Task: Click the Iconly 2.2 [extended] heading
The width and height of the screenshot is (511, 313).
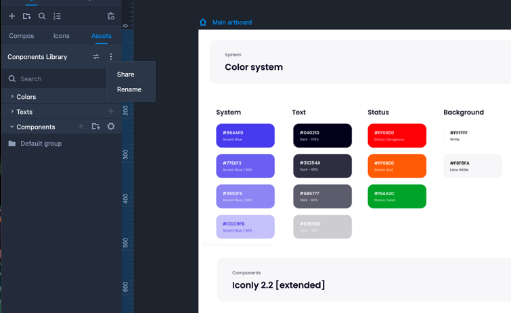Action: point(278,285)
